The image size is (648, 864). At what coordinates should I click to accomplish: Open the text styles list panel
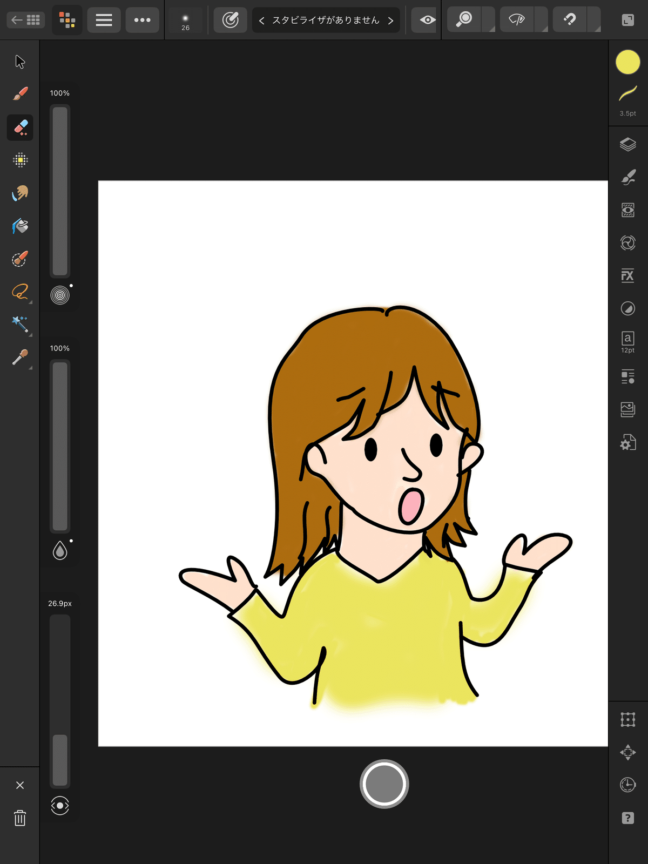pyautogui.click(x=627, y=376)
